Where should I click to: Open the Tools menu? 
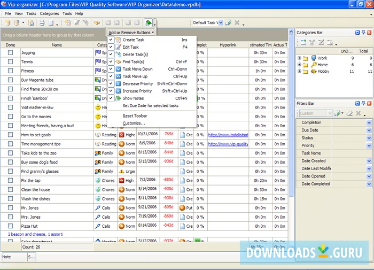point(67,13)
